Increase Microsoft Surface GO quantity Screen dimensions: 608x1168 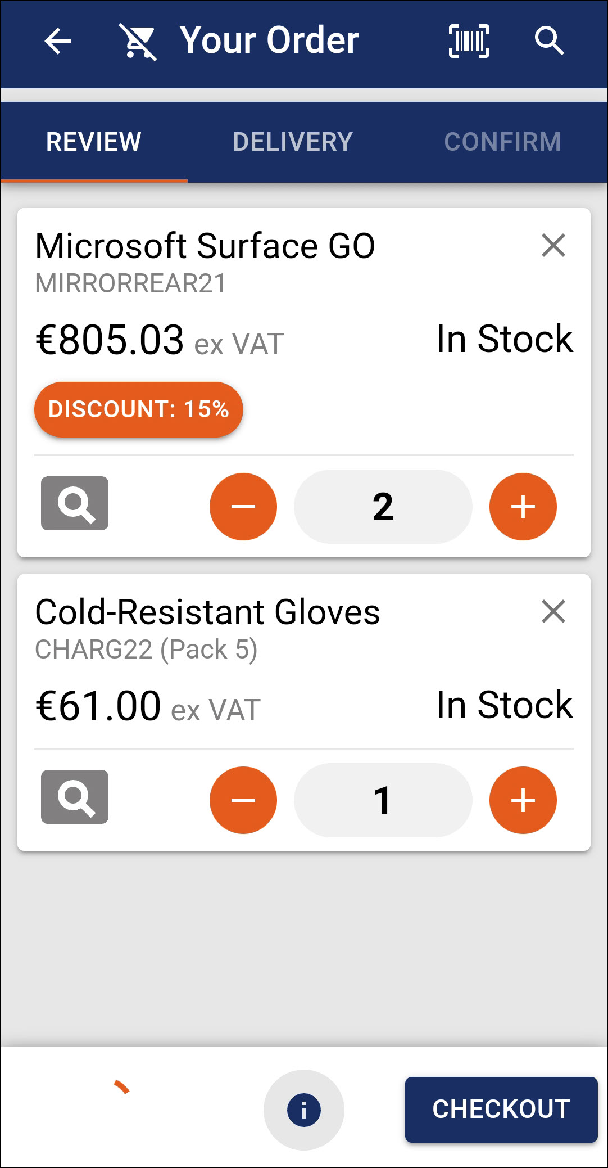coord(523,507)
